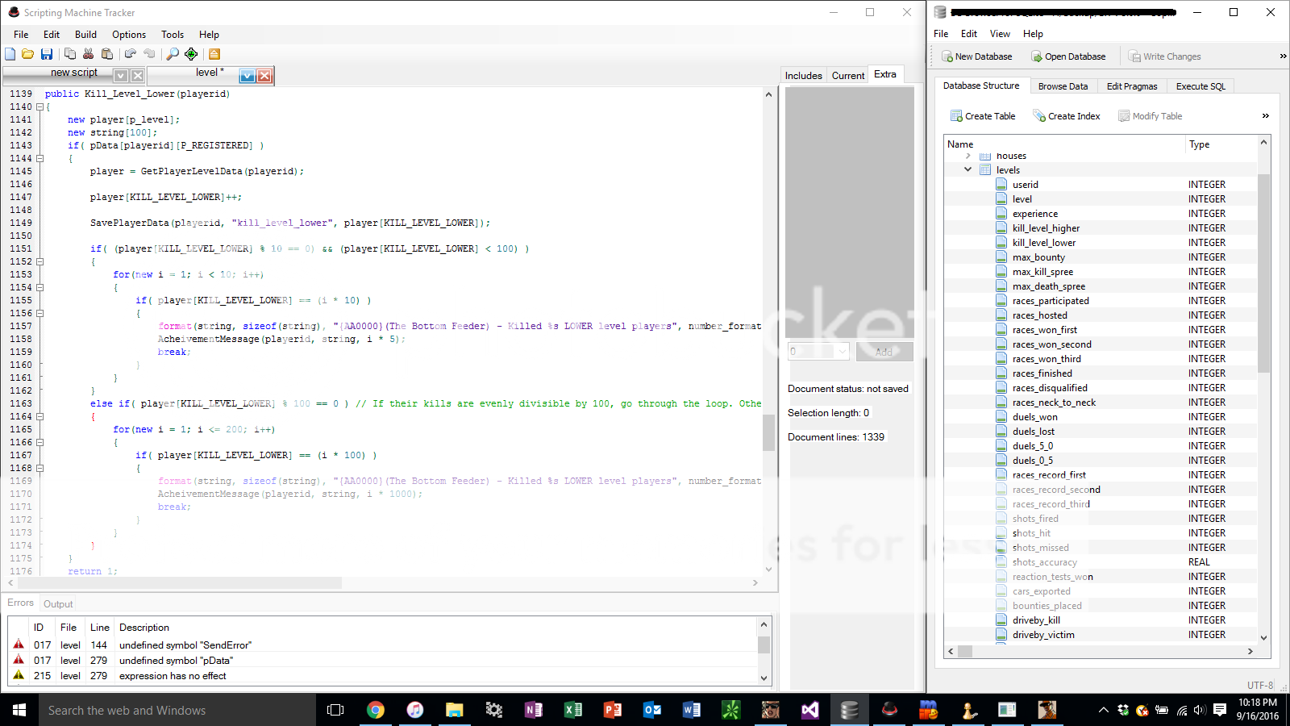
Task: Open Build menu in Scripting Machine Tracker
Action: click(85, 35)
